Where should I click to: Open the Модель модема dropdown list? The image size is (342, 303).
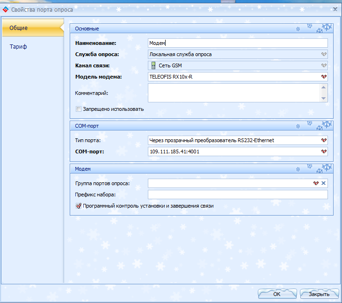click(x=323, y=77)
